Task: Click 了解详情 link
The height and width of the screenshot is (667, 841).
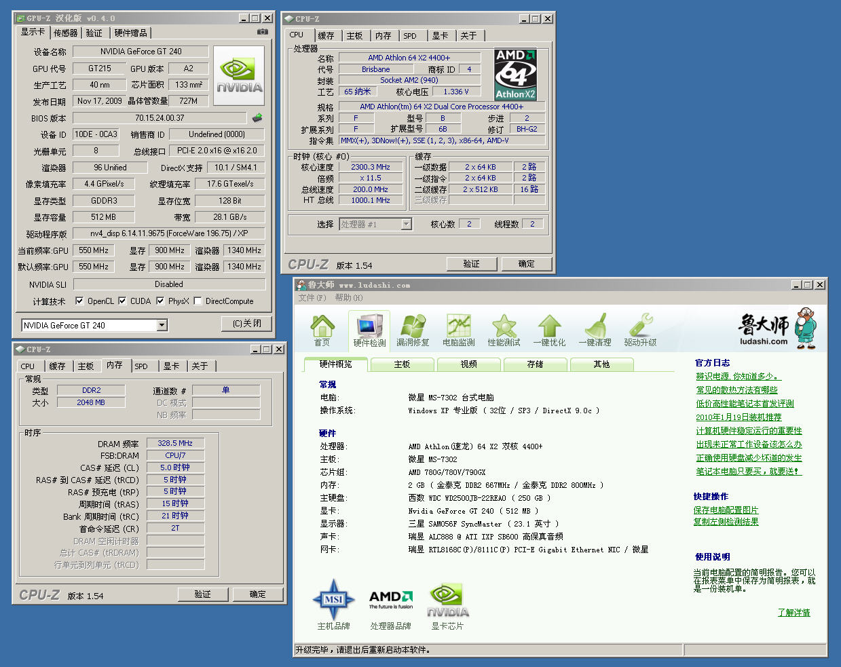Action: tap(793, 613)
